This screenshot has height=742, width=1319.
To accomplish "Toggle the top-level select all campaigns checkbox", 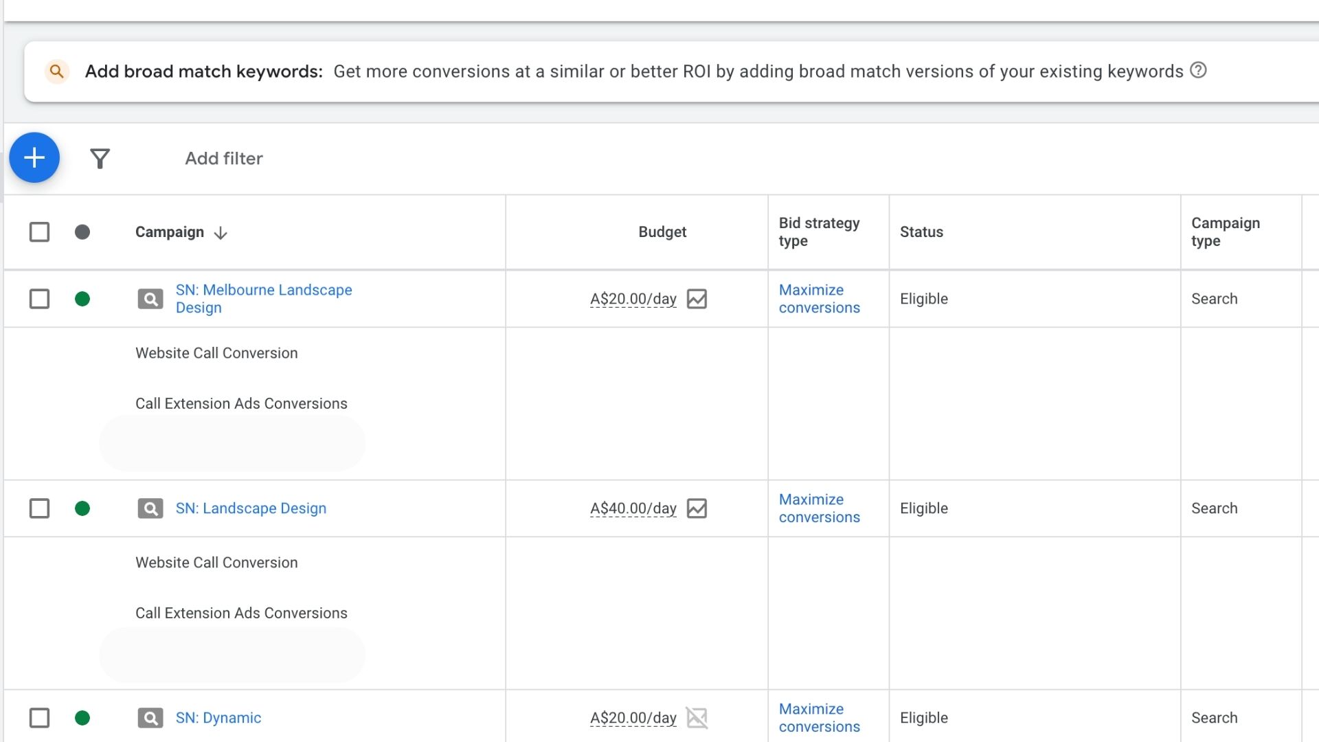I will click(x=39, y=232).
